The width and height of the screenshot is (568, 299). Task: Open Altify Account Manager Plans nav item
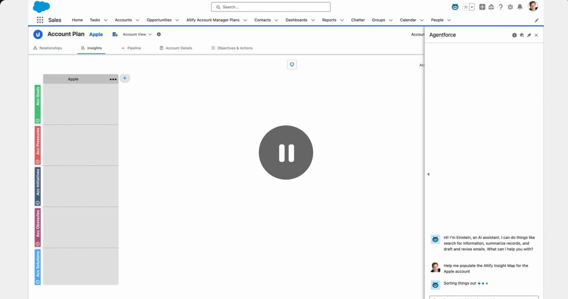pos(213,20)
